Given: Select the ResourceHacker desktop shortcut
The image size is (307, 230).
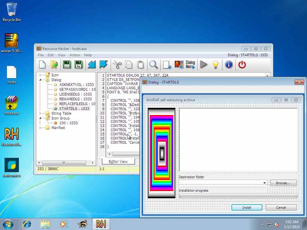Looking at the screenshot, I should click(x=11, y=137).
